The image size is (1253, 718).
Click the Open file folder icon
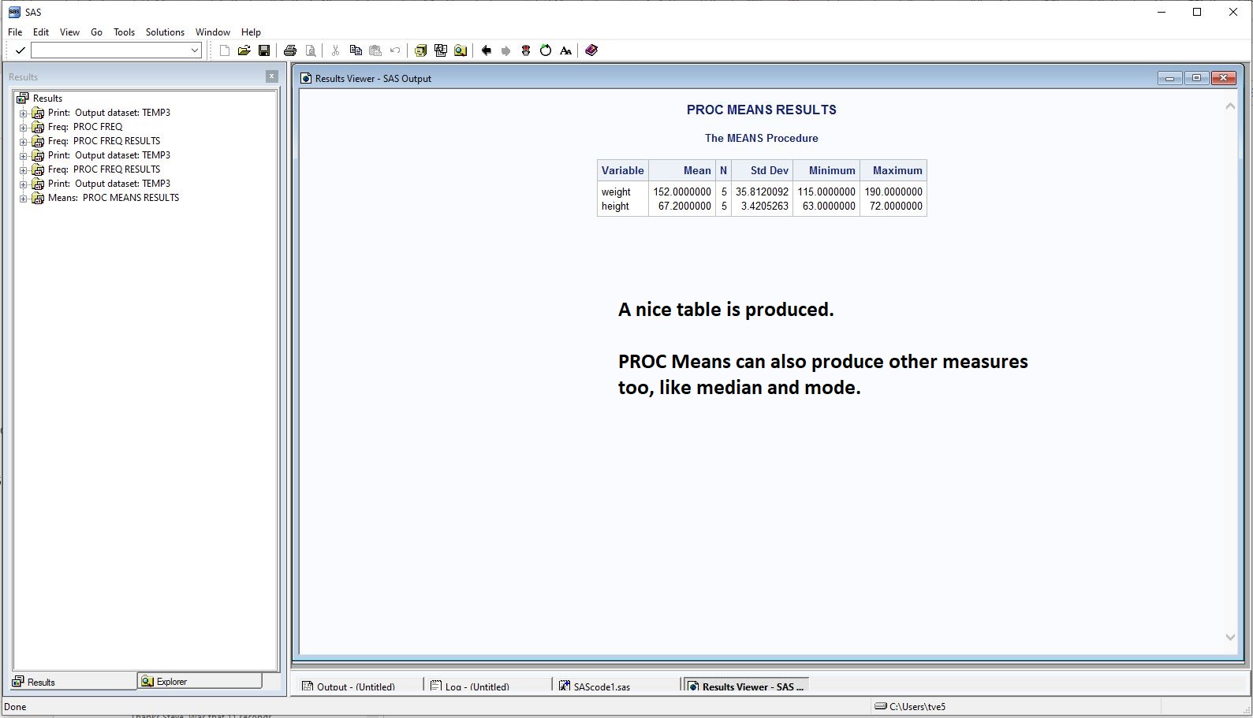(x=244, y=50)
